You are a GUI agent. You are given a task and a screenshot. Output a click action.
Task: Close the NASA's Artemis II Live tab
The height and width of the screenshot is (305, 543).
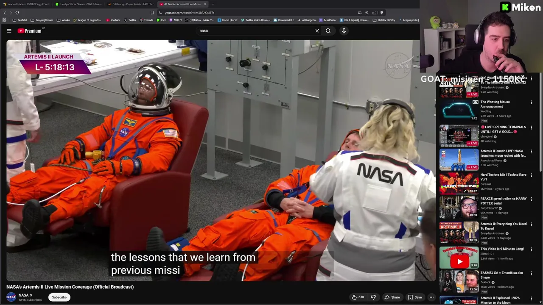point(205,4)
